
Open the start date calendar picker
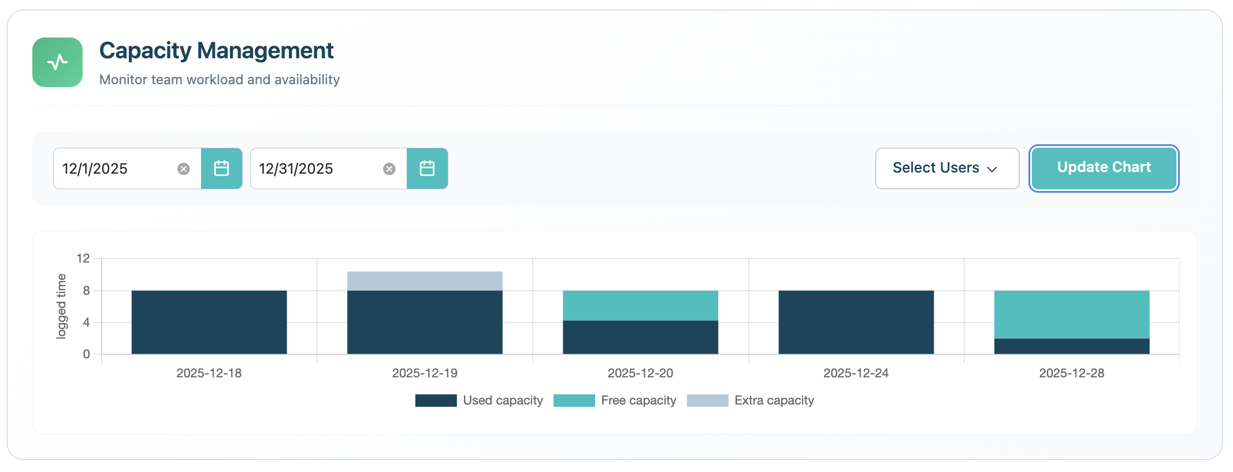(x=221, y=168)
